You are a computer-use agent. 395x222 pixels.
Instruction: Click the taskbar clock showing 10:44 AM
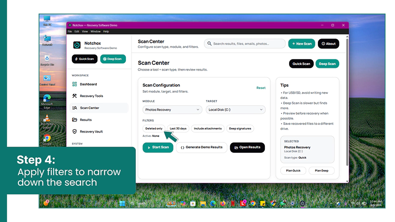click(376, 204)
